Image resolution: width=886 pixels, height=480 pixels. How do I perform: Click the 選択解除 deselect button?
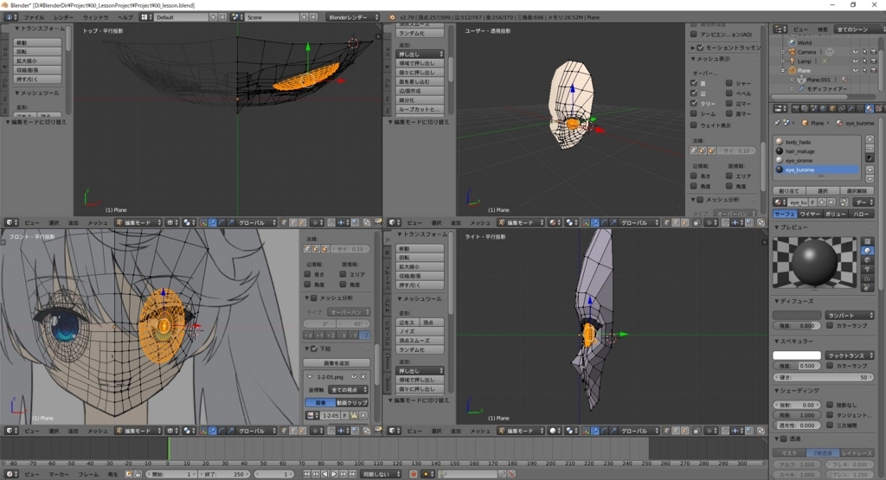[x=857, y=191]
